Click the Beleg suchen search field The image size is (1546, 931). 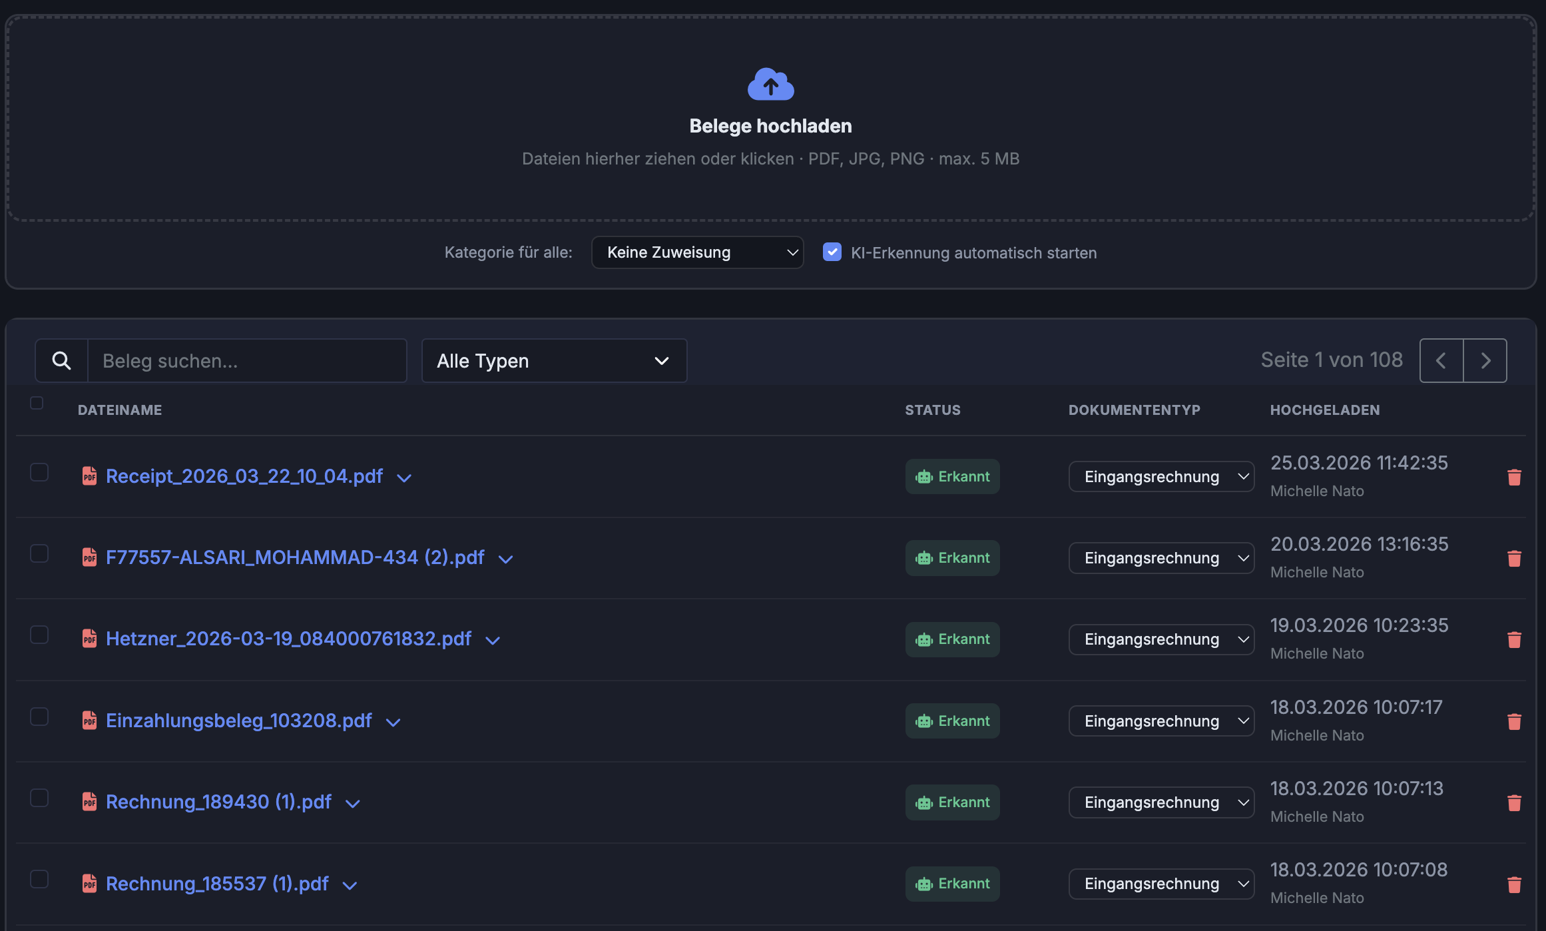coord(246,360)
